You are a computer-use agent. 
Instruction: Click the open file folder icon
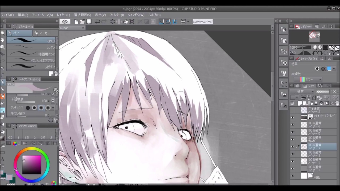pos(82,22)
